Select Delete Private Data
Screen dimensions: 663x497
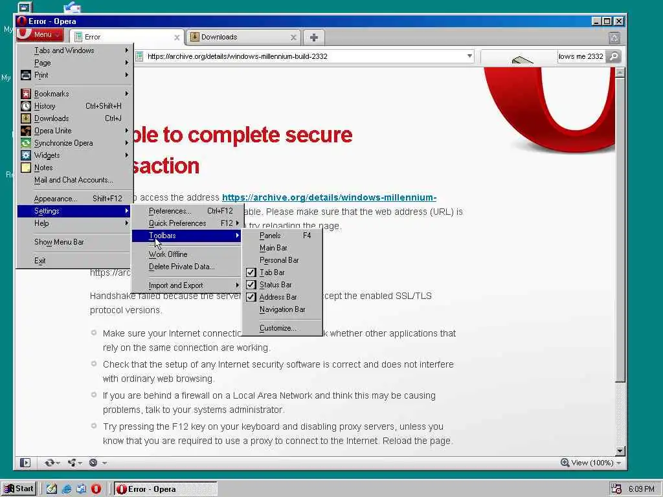click(186, 267)
